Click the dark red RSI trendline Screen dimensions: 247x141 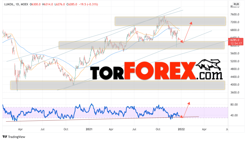[x=102, y=119]
